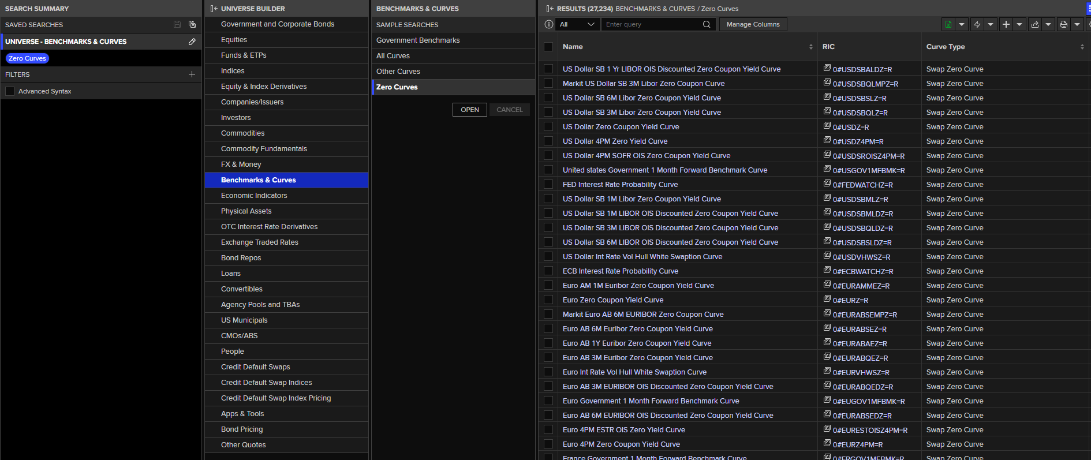
Task: Expand the print options dropdown arrow
Action: 1077,24
